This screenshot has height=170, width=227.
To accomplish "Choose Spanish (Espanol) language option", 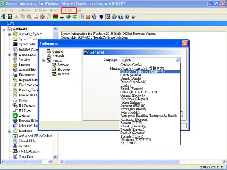I will coord(150,129).
